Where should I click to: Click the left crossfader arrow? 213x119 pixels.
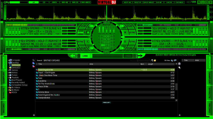coord(72,56)
